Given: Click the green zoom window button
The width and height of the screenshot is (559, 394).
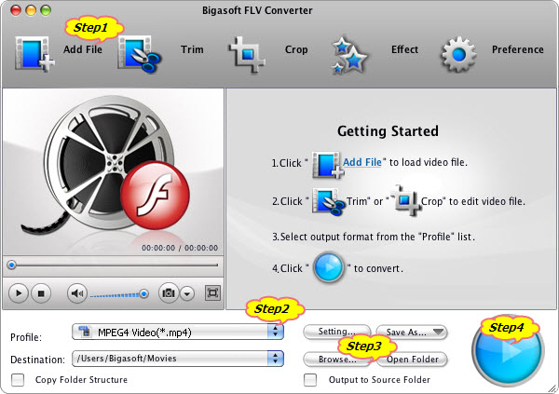Looking at the screenshot, I should coord(46,10).
